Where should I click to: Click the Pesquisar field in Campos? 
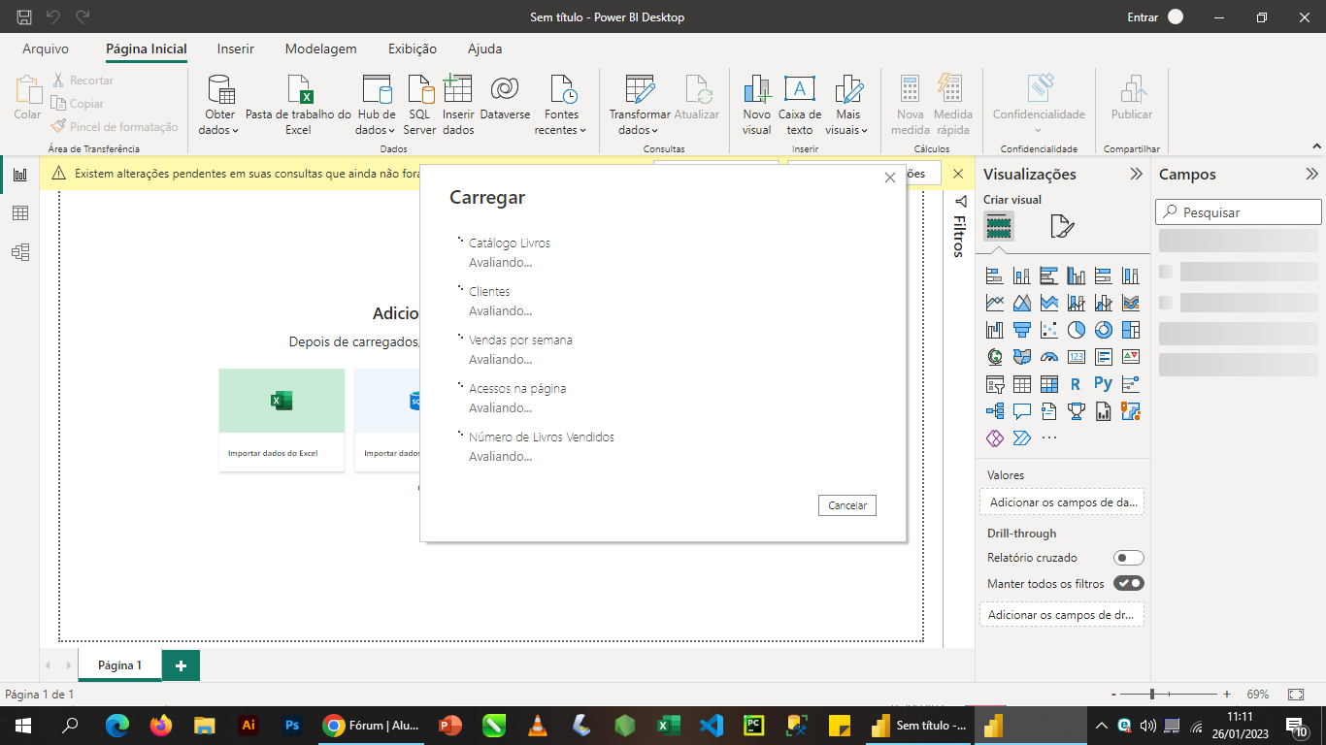1239,212
